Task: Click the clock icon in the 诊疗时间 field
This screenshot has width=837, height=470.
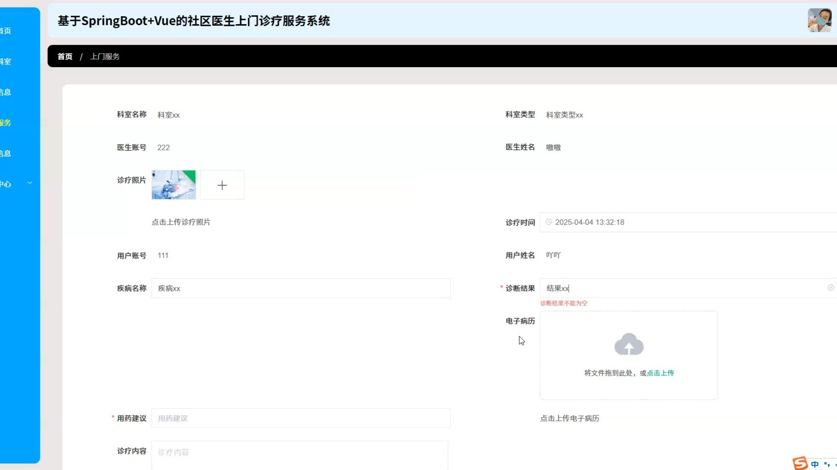Action: click(549, 222)
